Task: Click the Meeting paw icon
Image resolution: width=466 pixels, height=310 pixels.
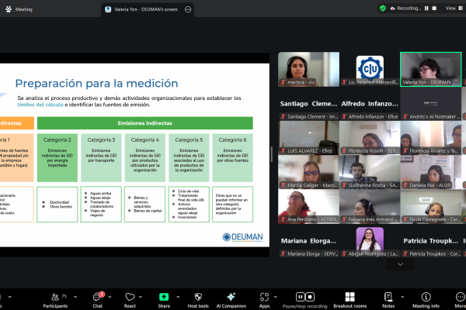Action: click(9, 9)
